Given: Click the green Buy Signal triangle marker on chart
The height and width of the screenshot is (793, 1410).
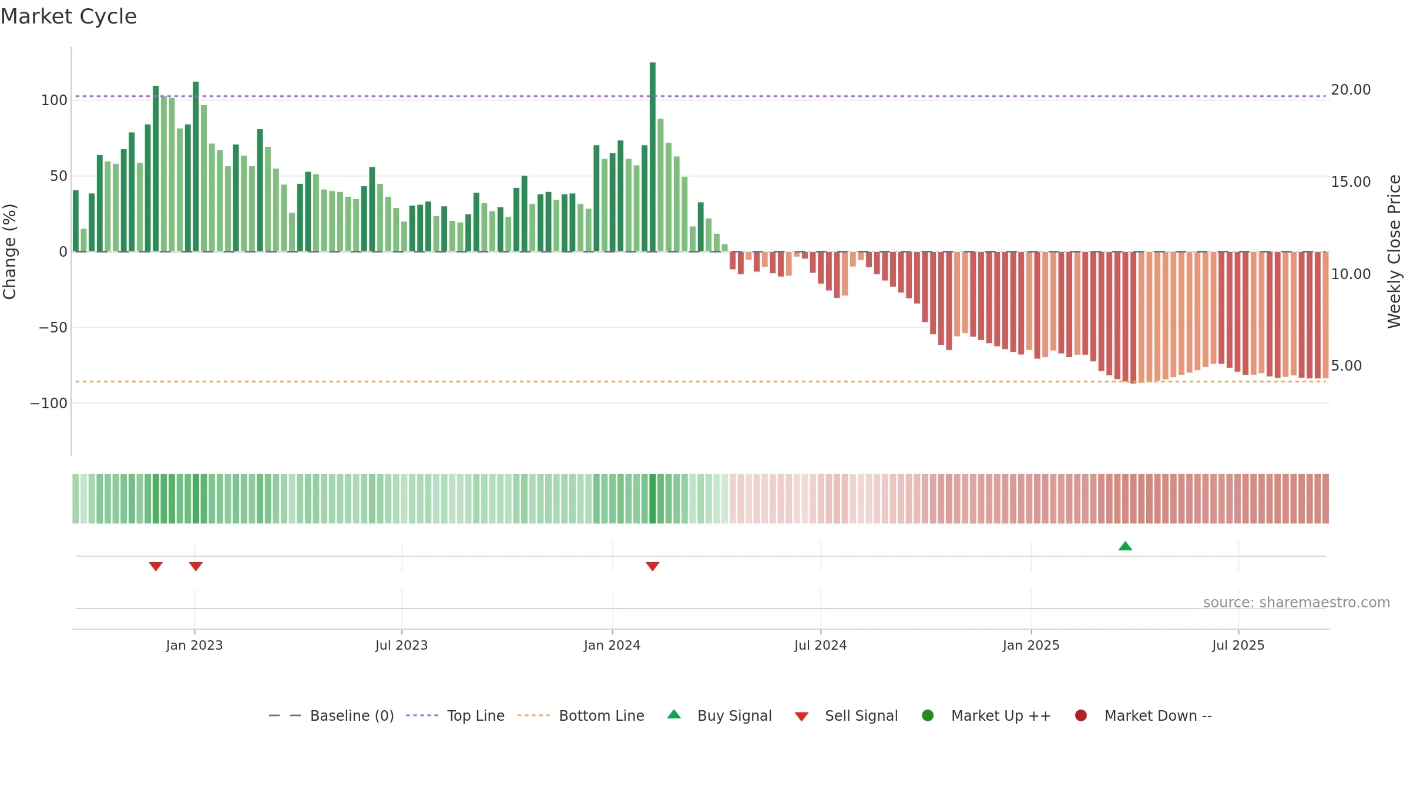Looking at the screenshot, I should 1125,546.
